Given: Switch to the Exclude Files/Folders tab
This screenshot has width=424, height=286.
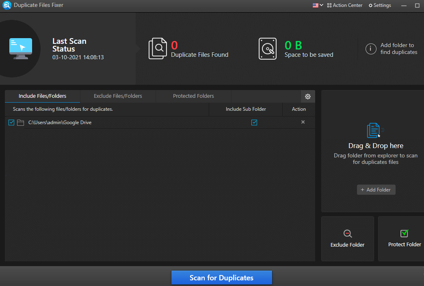Looking at the screenshot, I should [118, 96].
